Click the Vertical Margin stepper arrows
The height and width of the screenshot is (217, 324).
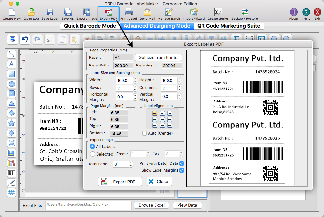click(x=179, y=97)
